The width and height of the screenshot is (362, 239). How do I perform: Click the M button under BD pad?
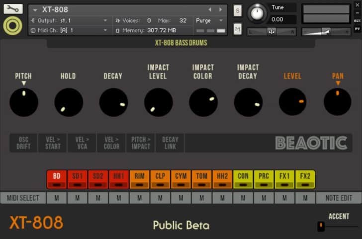click(x=57, y=198)
